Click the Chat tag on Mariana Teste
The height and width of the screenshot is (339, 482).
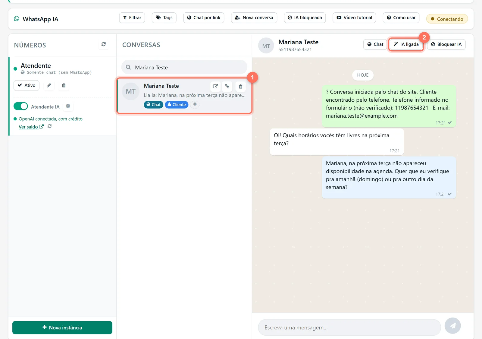[x=154, y=105]
